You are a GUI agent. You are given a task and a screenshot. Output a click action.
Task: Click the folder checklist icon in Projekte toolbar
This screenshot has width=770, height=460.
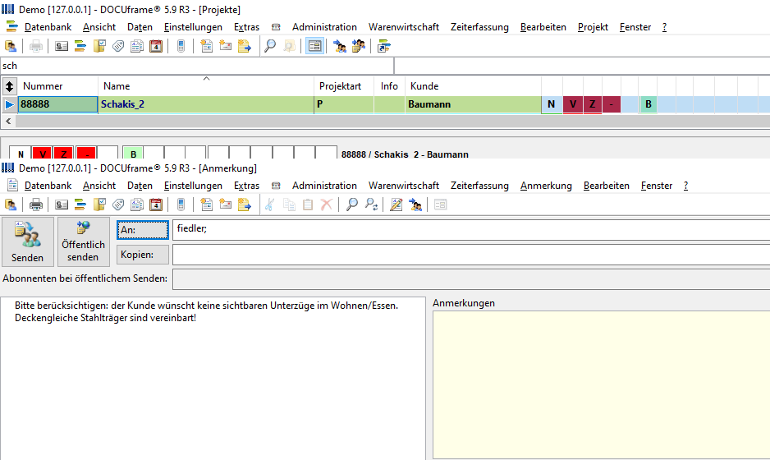99,47
